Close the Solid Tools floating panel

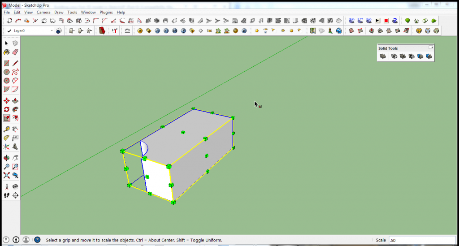click(x=431, y=47)
